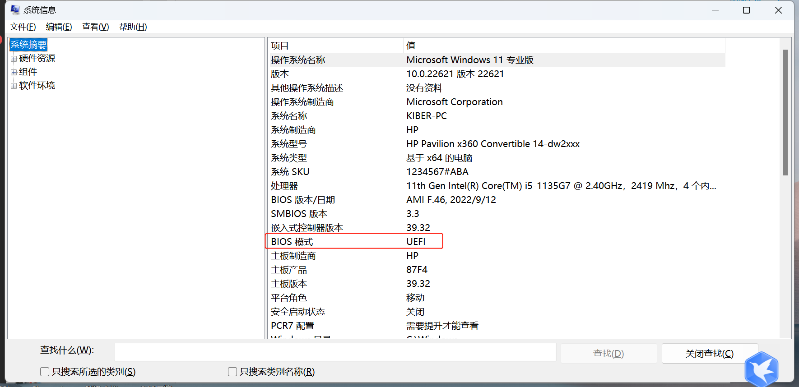Image resolution: width=799 pixels, height=387 pixels.
Task: Click value 10.0.22621 版本 22621
Action: click(455, 74)
